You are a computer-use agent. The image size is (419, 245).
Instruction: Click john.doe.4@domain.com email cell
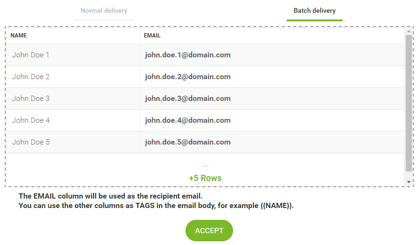pyautogui.click(x=272, y=120)
